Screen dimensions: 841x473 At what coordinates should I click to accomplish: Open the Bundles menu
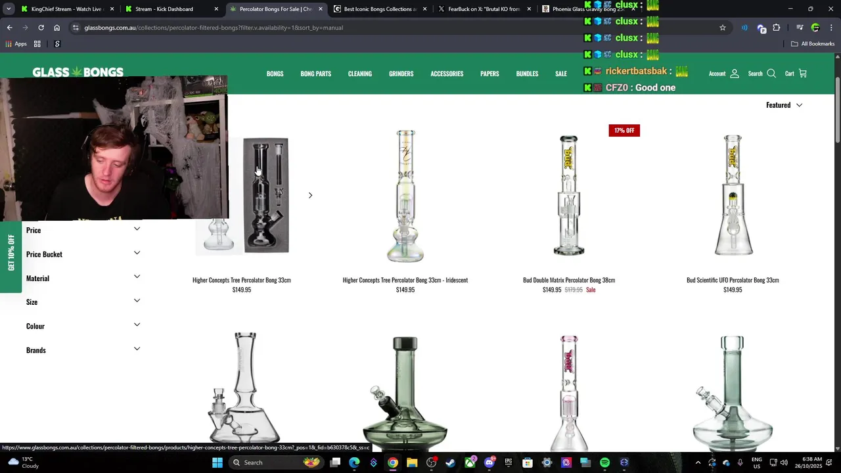click(x=527, y=74)
